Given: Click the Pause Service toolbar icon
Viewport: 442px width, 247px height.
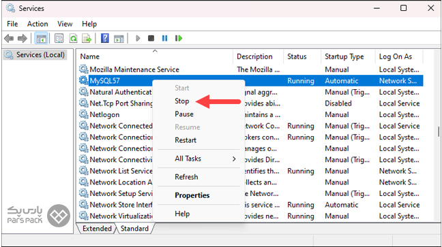Looking at the screenshot, I should point(164,38).
